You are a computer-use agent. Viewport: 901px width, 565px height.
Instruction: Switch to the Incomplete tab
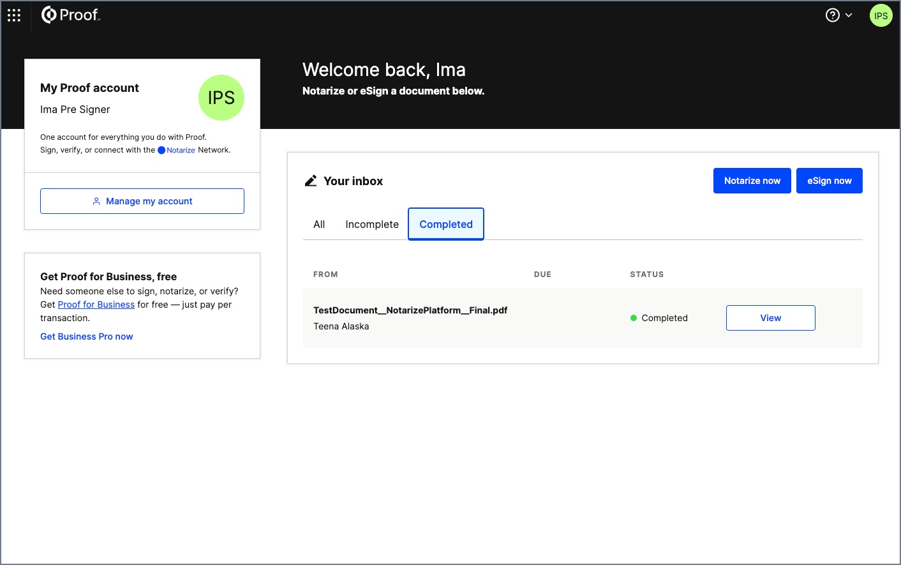tap(371, 224)
